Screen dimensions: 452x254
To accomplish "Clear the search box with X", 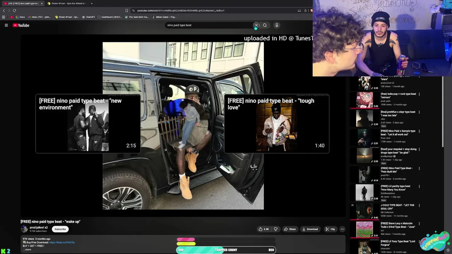I will (x=256, y=25).
